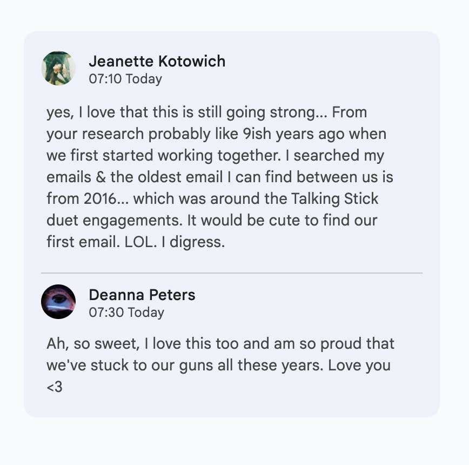This screenshot has width=469, height=465.
Task: Click the 'duet engagements' text
Action: coord(114,221)
